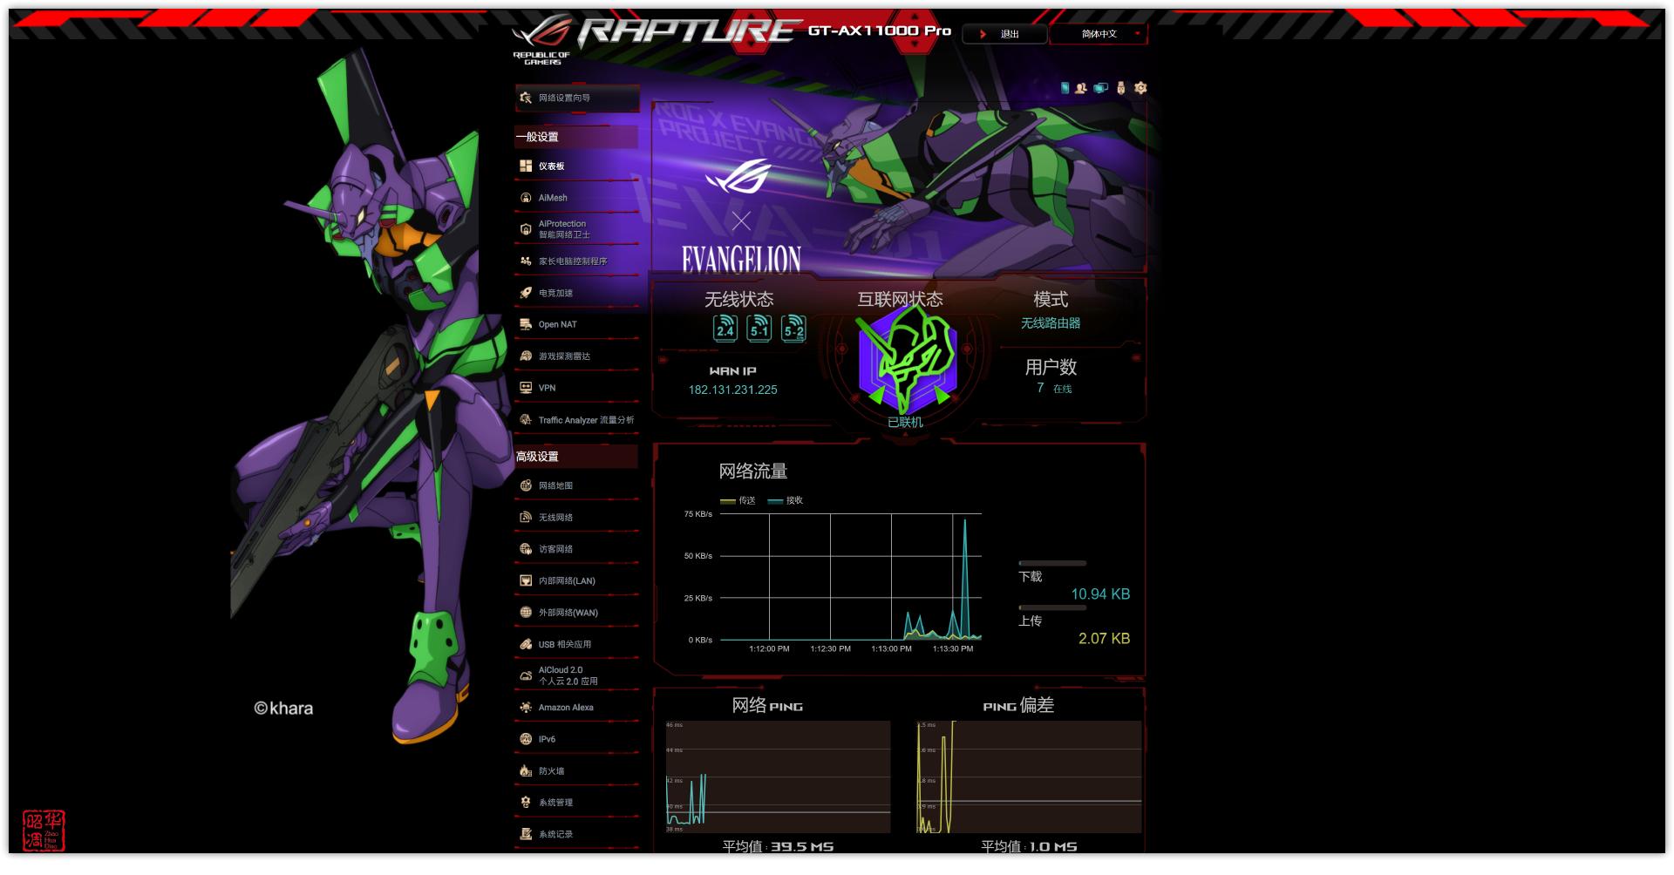Click the USB device status icon
The width and height of the screenshot is (1674, 875).
click(1121, 88)
